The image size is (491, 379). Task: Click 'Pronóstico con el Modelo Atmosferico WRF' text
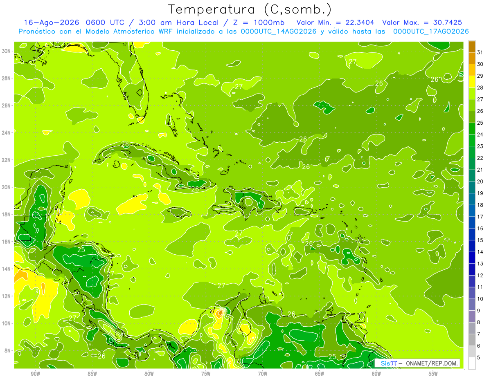pos(97,31)
